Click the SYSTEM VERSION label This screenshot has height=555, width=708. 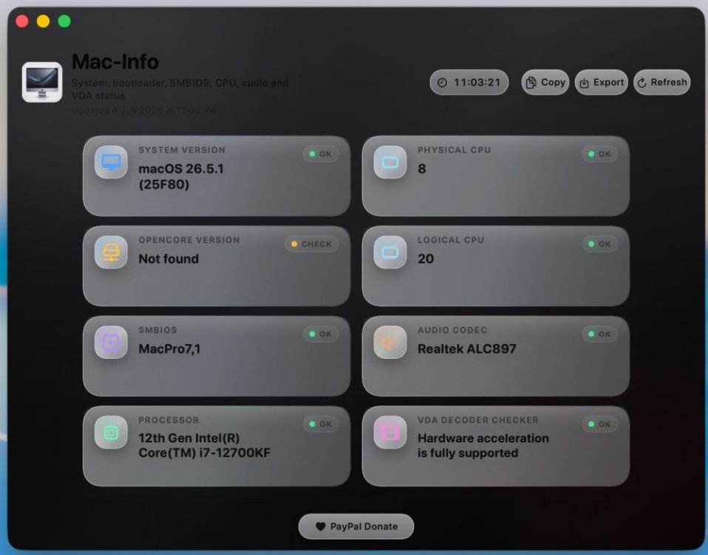pos(182,150)
